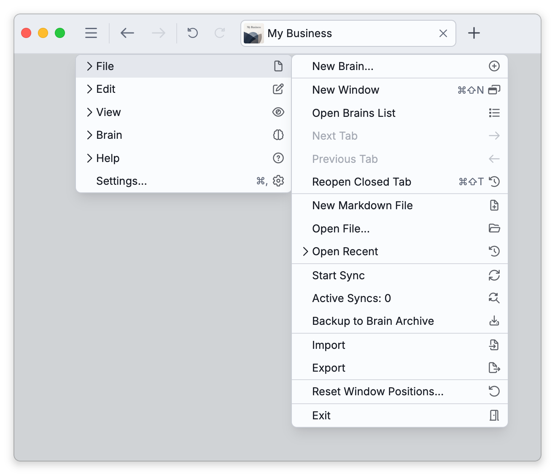Expand the Help submenu chevron
This screenshot has width=555, height=475.
tap(89, 158)
